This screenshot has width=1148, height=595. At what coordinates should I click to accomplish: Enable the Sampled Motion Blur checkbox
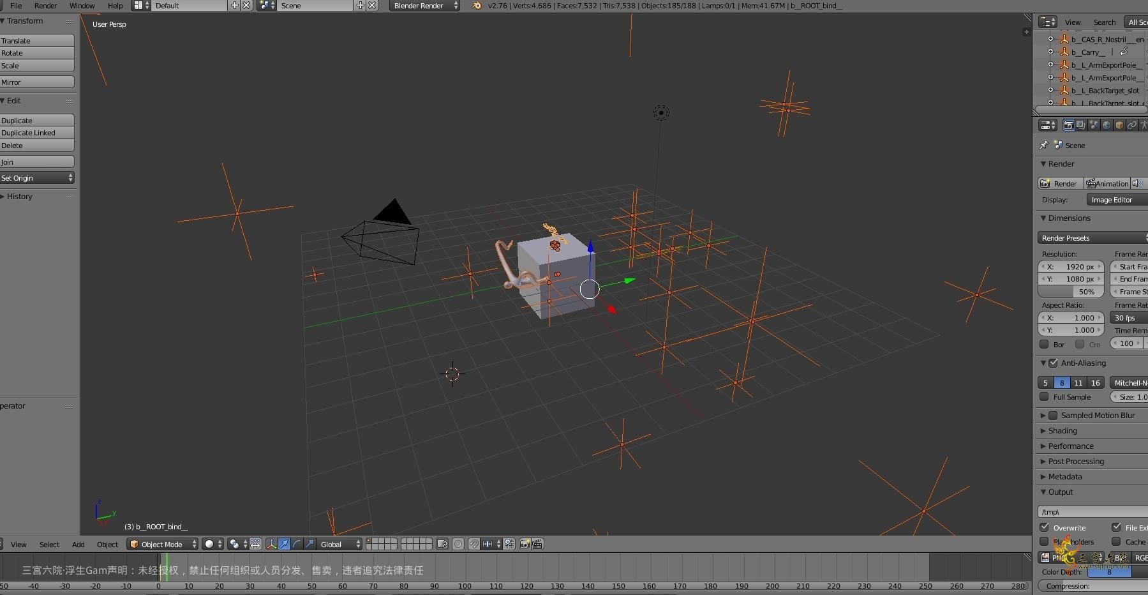pos(1053,415)
